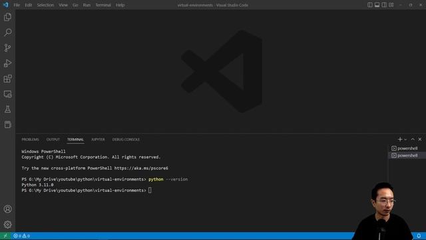This screenshot has height=240, width=426.
Task: Open the Help menu
Action: tap(120, 5)
